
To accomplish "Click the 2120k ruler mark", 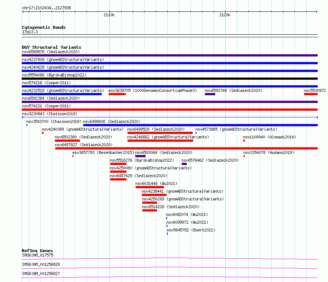I will [x=225, y=15].
